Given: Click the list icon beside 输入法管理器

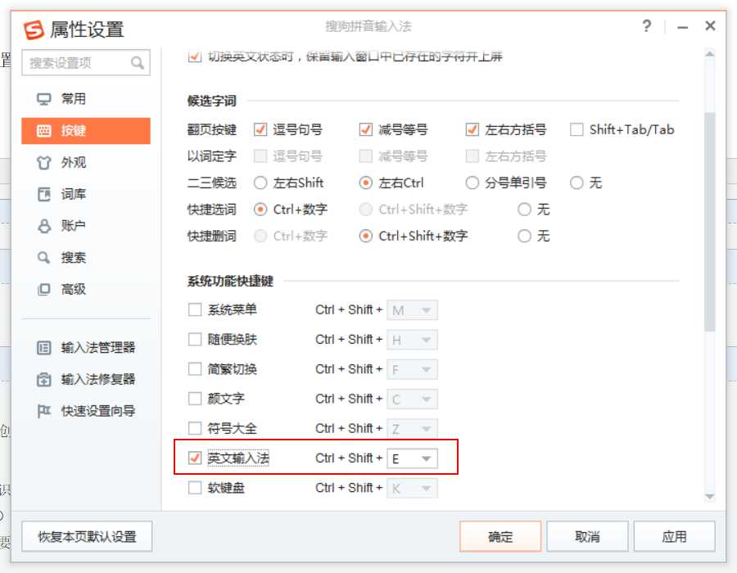Looking at the screenshot, I should pyautogui.click(x=43, y=348).
